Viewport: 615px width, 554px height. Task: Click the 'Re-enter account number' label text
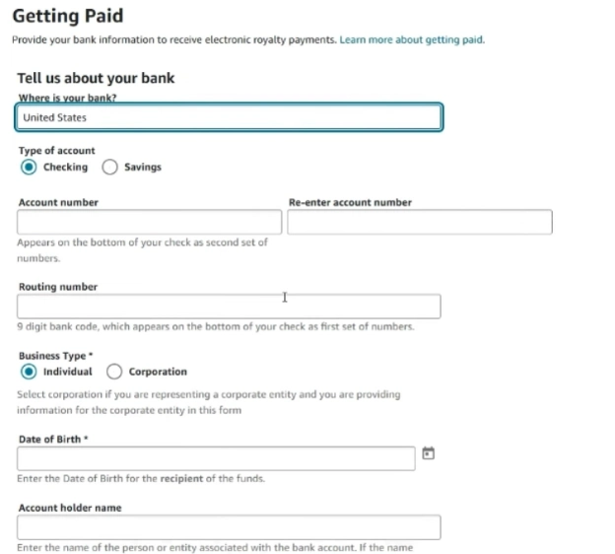point(350,202)
